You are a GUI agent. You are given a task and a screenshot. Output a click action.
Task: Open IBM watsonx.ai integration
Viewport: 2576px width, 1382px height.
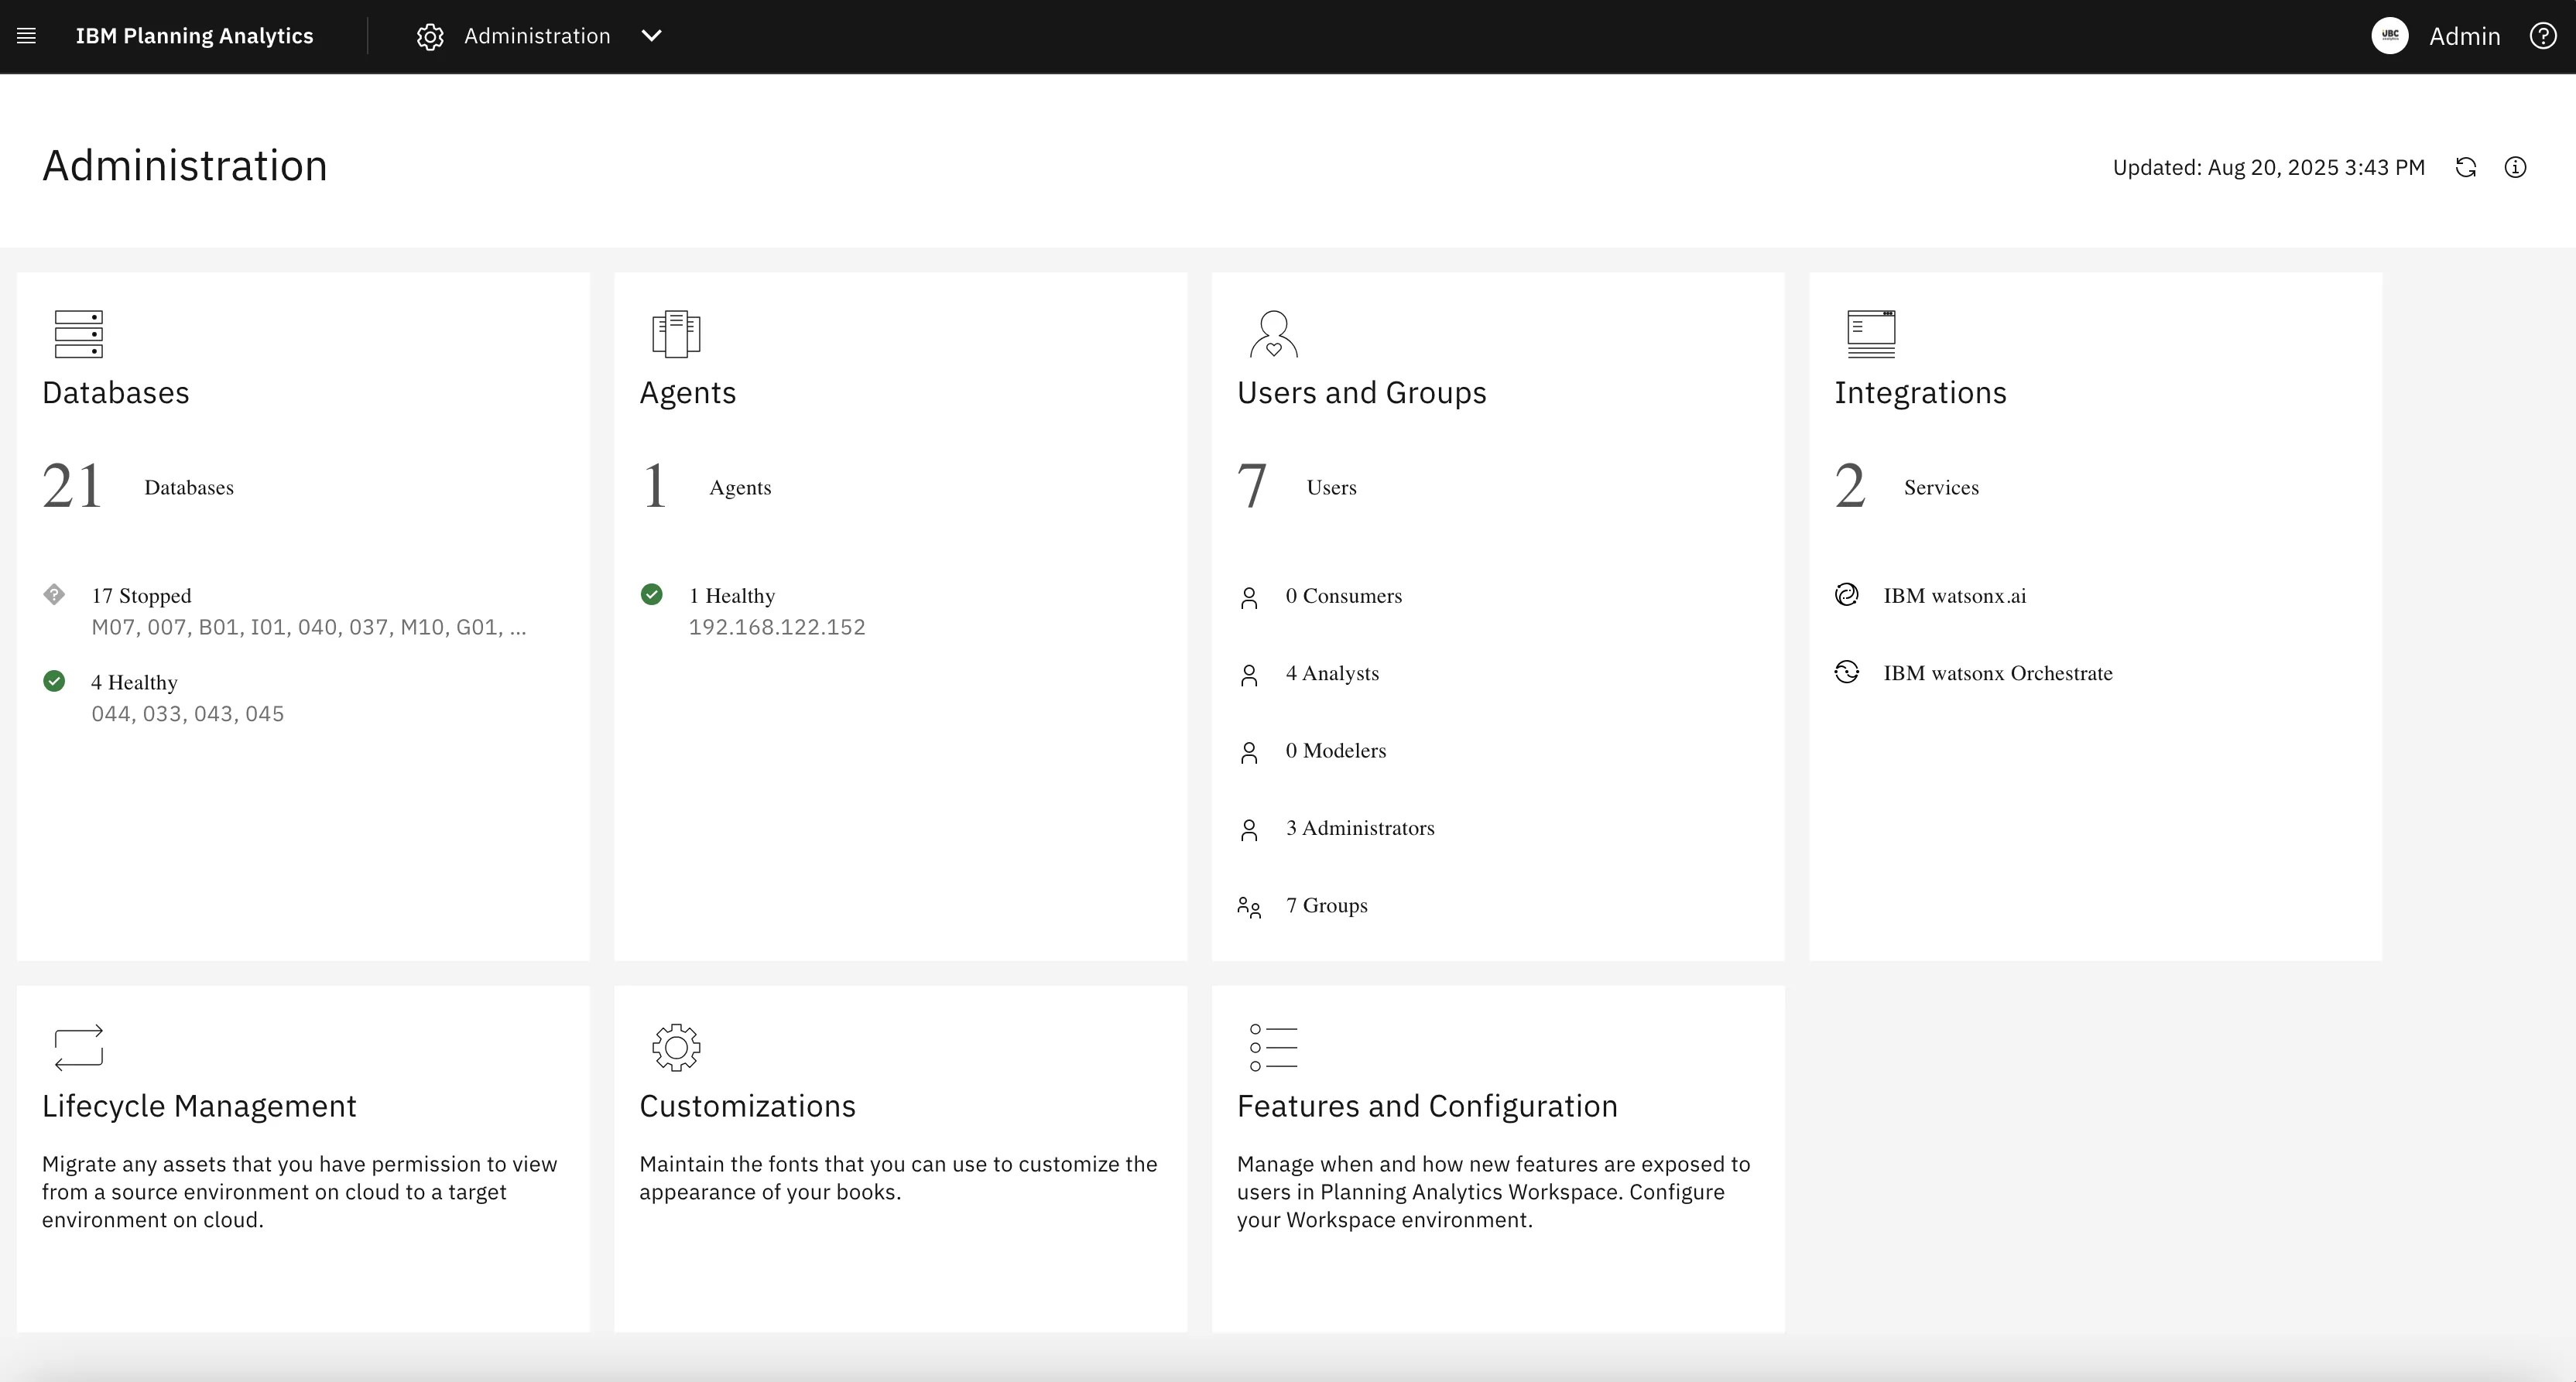point(1954,595)
